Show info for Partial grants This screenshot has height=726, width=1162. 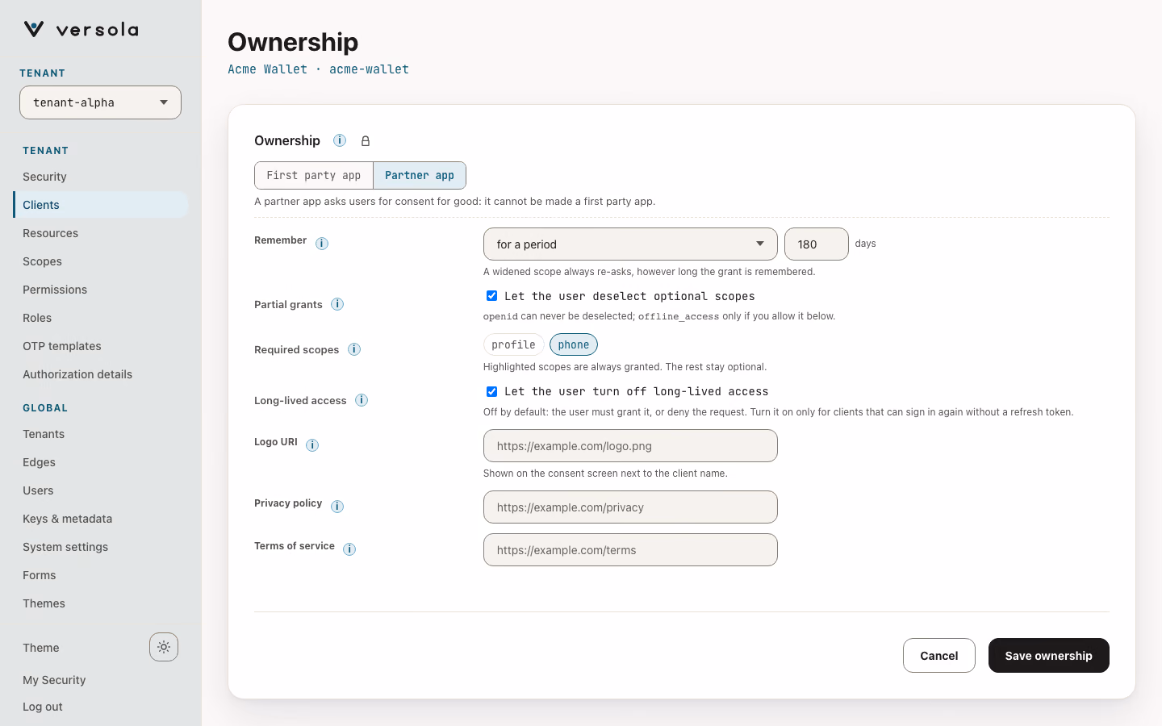(337, 304)
